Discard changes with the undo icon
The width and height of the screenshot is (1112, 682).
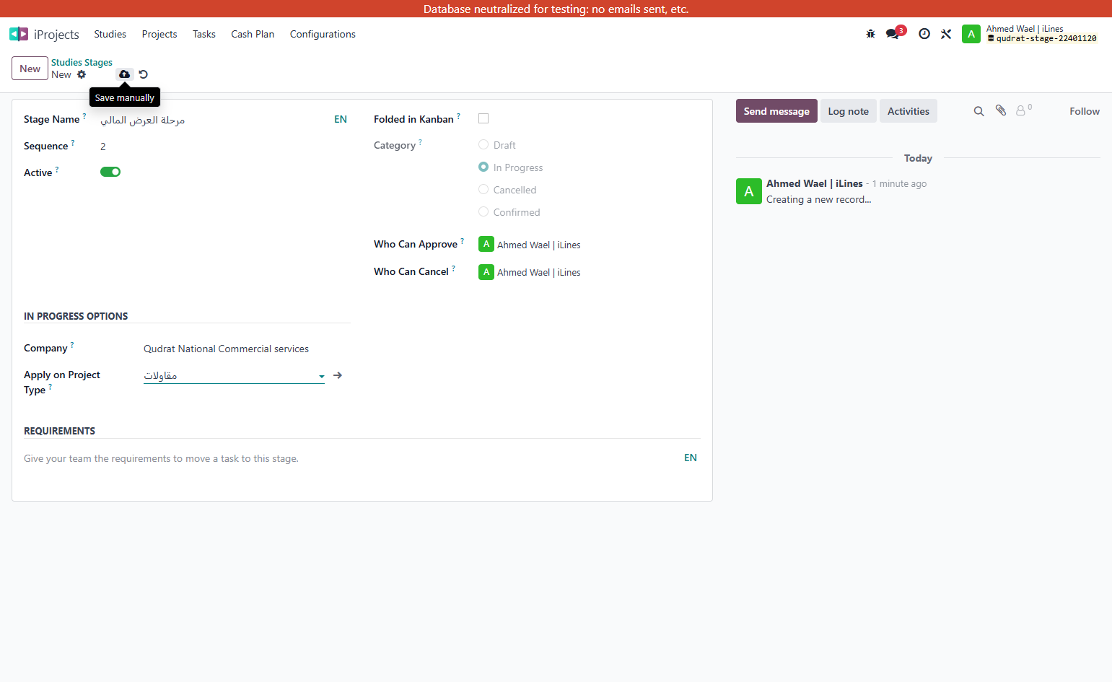pos(143,74)
